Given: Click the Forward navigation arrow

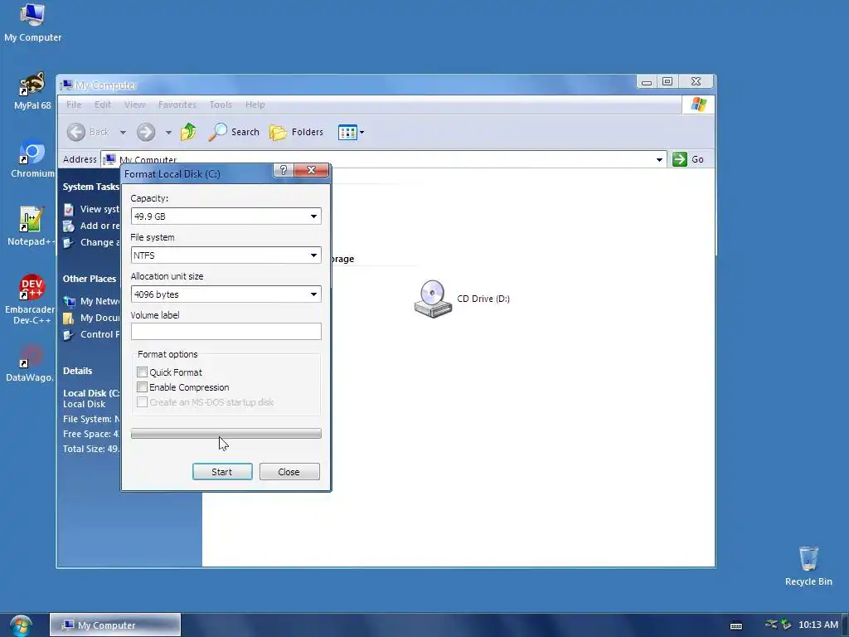Looking at the screenshot, I should [x=146, y=132].
